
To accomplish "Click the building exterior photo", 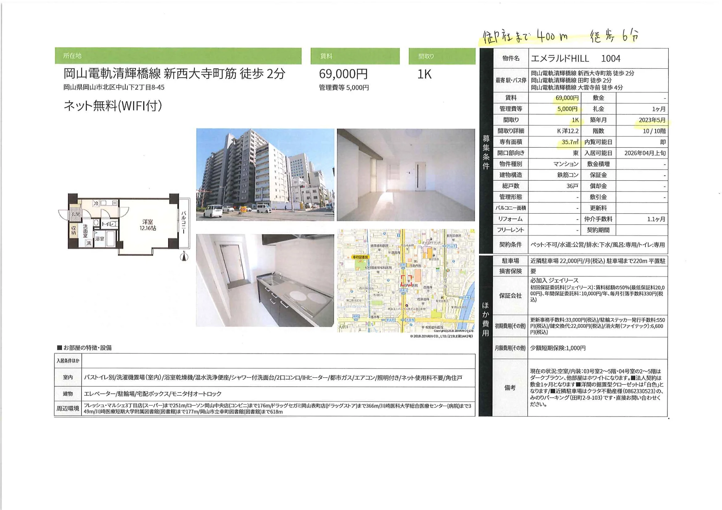I will tap(265, 174).
